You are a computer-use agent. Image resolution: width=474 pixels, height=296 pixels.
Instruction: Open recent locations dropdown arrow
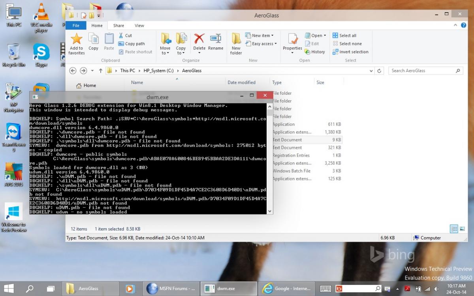(92, 71)
